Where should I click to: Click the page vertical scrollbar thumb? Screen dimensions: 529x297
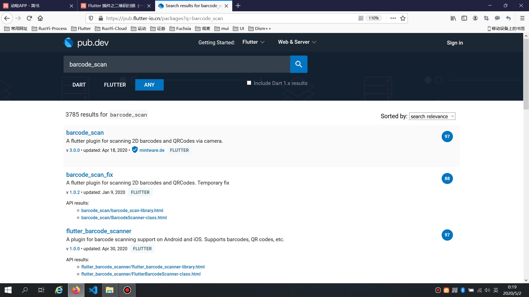pyautogui.click(x=526, y=74)
